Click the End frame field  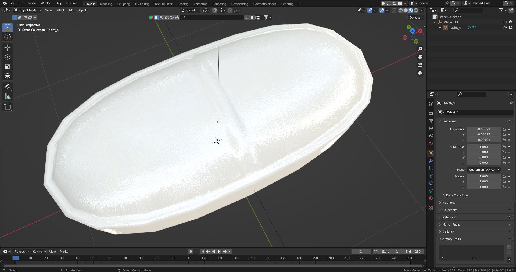pyautogui.click(x=413, y=252)
